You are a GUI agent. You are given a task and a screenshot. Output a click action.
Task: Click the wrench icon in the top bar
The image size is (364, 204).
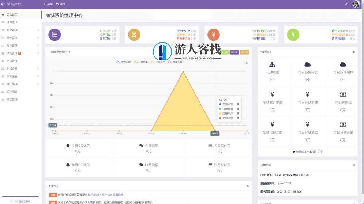[x=346, y=4]
